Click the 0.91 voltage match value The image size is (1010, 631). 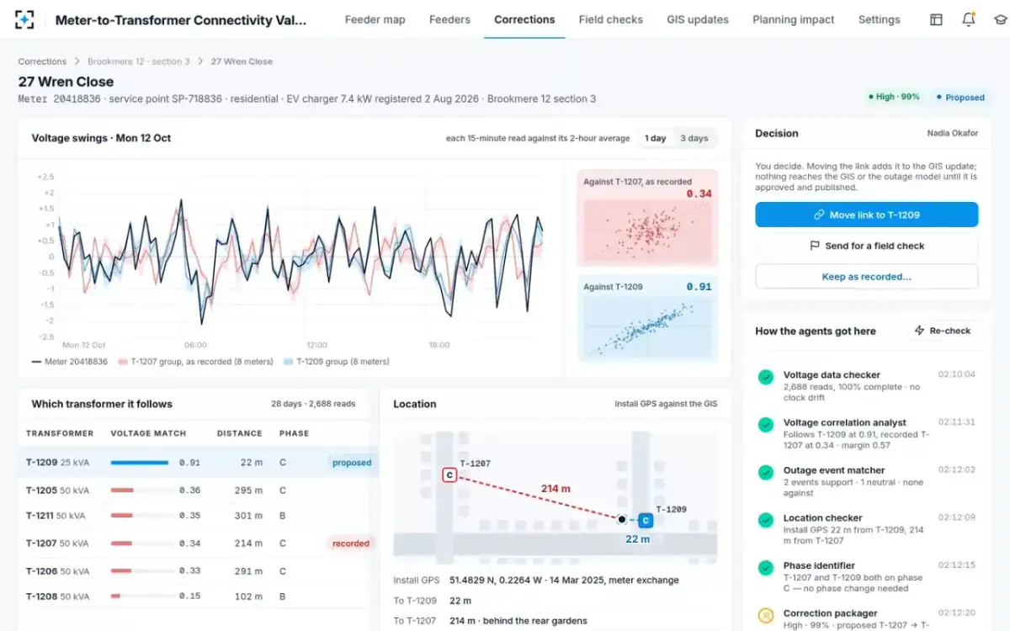point(190,463)
